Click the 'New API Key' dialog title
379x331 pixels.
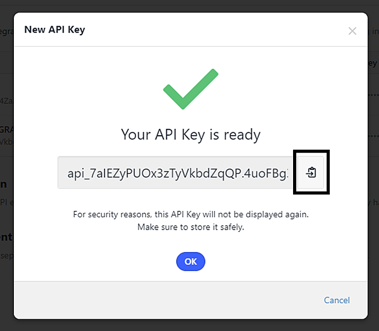coord(54,30)
